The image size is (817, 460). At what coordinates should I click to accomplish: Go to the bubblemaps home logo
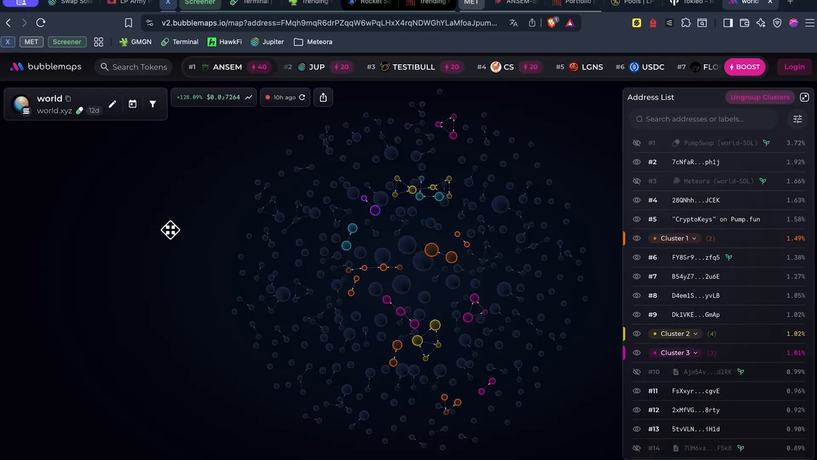coord(46,67)
